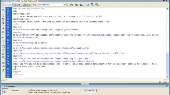Click line number 76
The height and width of the screenshot is (95, 170).
pos(8,69)
